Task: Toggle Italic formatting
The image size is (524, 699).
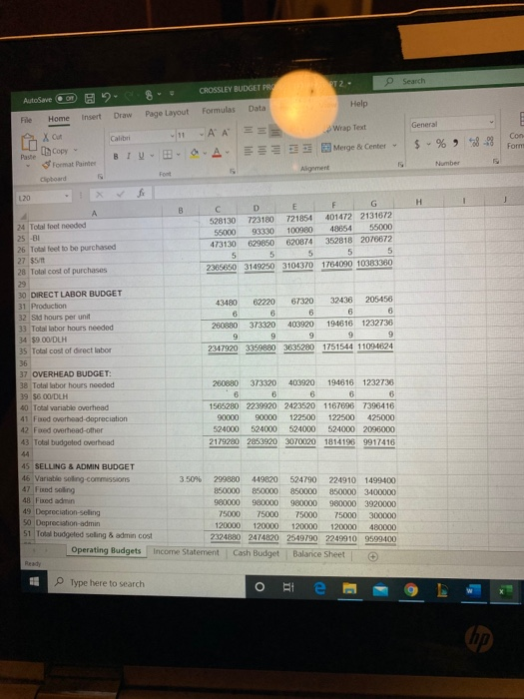Action: pos(129,156)
